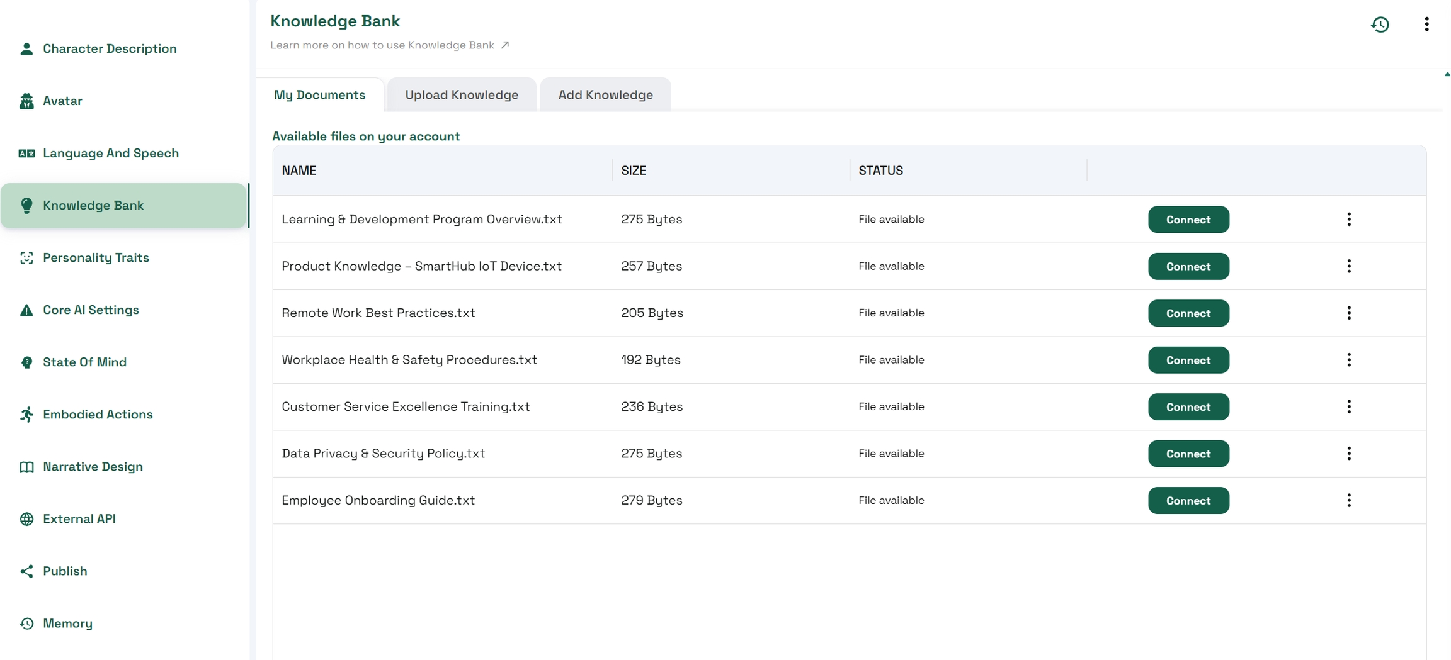Expand options for Learning & Development Program Overview
This screenshot has width=1451, height=660.
click(1348, 220)
